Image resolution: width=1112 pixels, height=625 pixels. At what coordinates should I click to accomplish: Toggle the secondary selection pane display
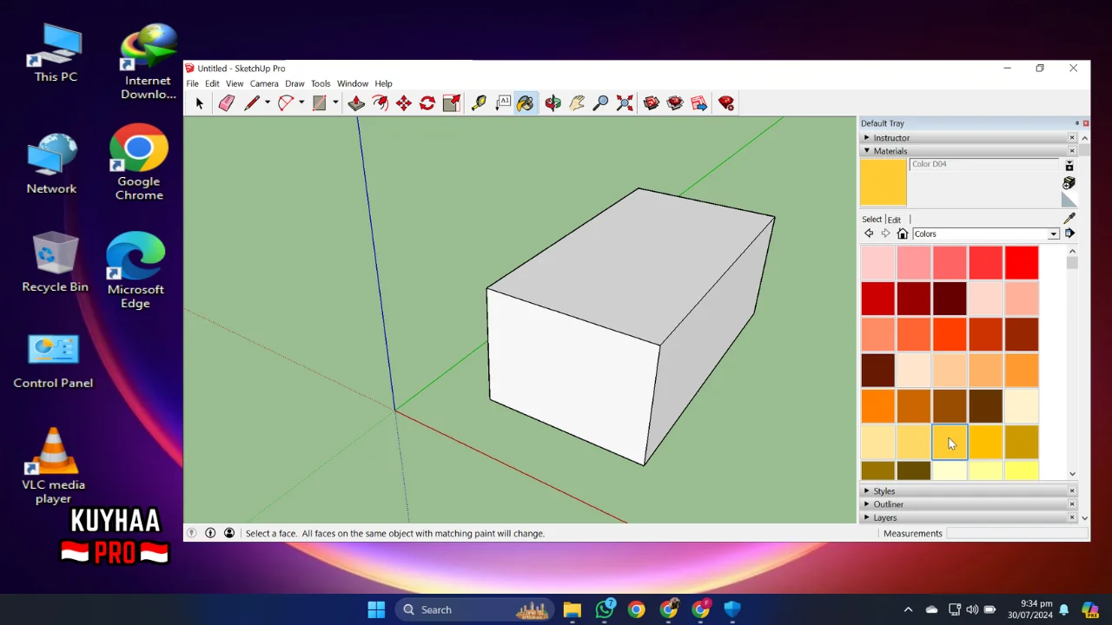pos(1069,166)
